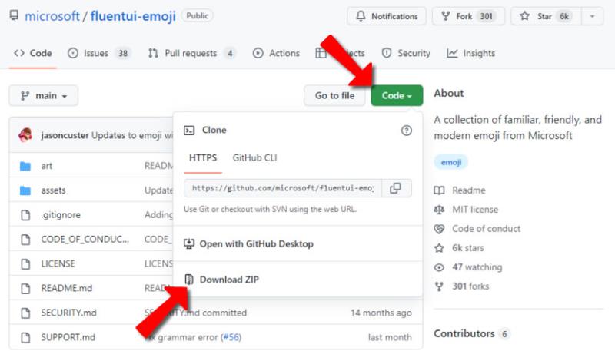The height and width of the screenshot is (351, 615).
Task: Switch to the Code tab
Action: (x=33, y=53)
